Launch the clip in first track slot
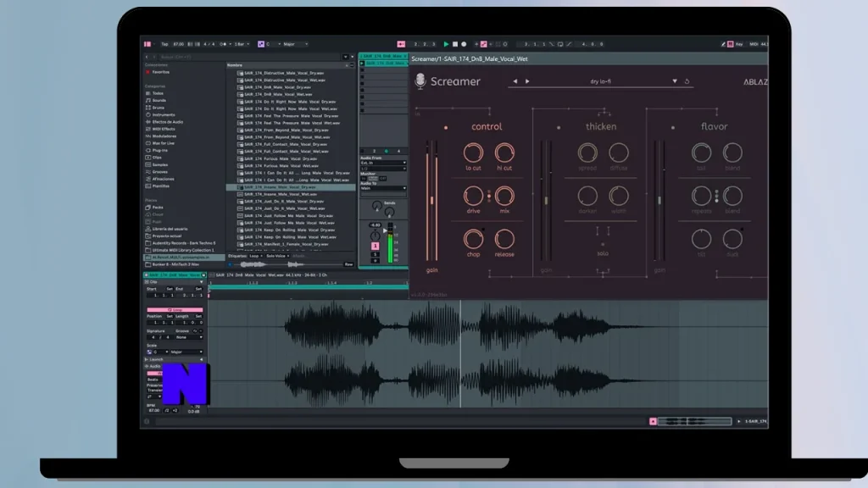 pos(362,64)
